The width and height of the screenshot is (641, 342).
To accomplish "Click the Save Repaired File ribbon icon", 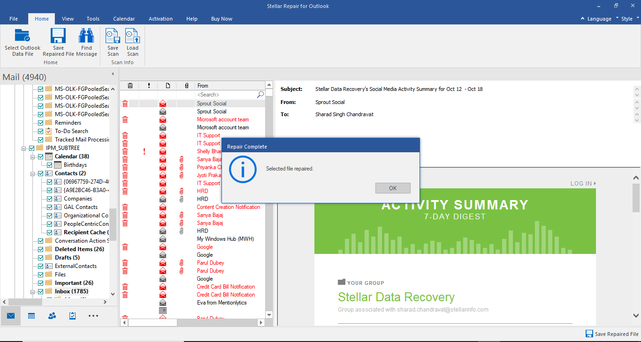I will pyautogui.click(x=58, y=36).
